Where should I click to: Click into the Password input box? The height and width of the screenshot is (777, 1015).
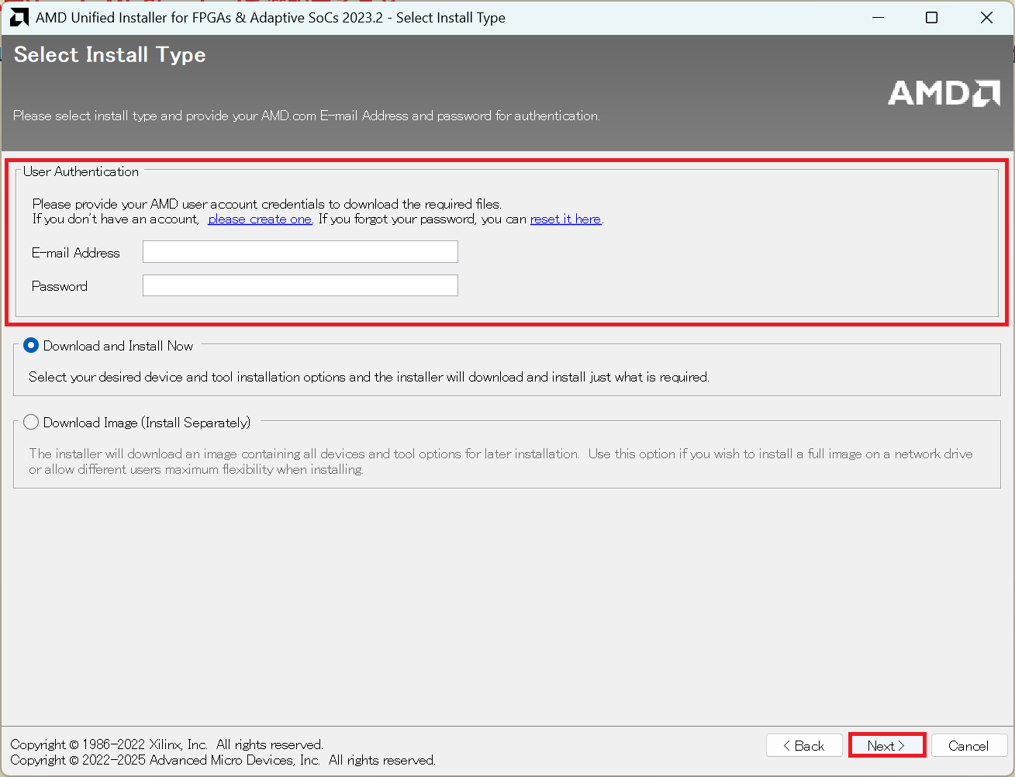(x=300, y=285)
